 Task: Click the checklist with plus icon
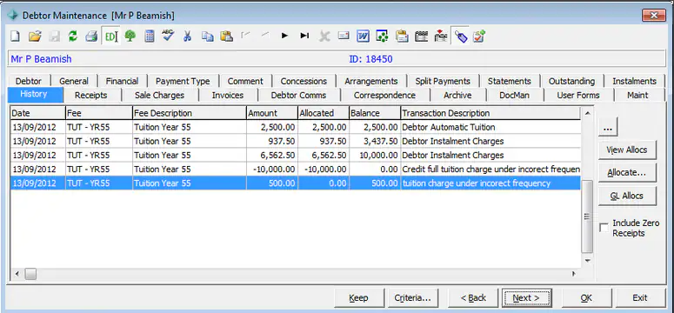tap(479, 37)
